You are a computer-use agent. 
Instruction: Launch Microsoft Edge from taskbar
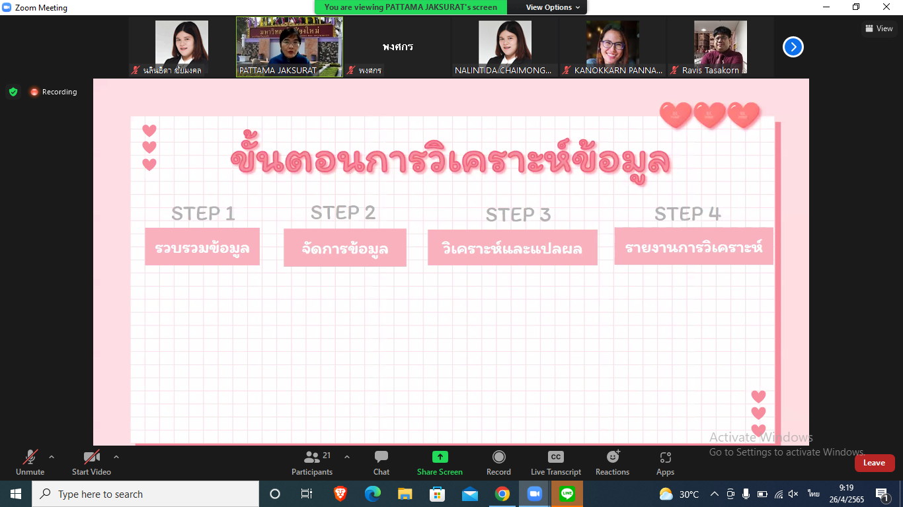pyautogui.click(x=373, y=494)
